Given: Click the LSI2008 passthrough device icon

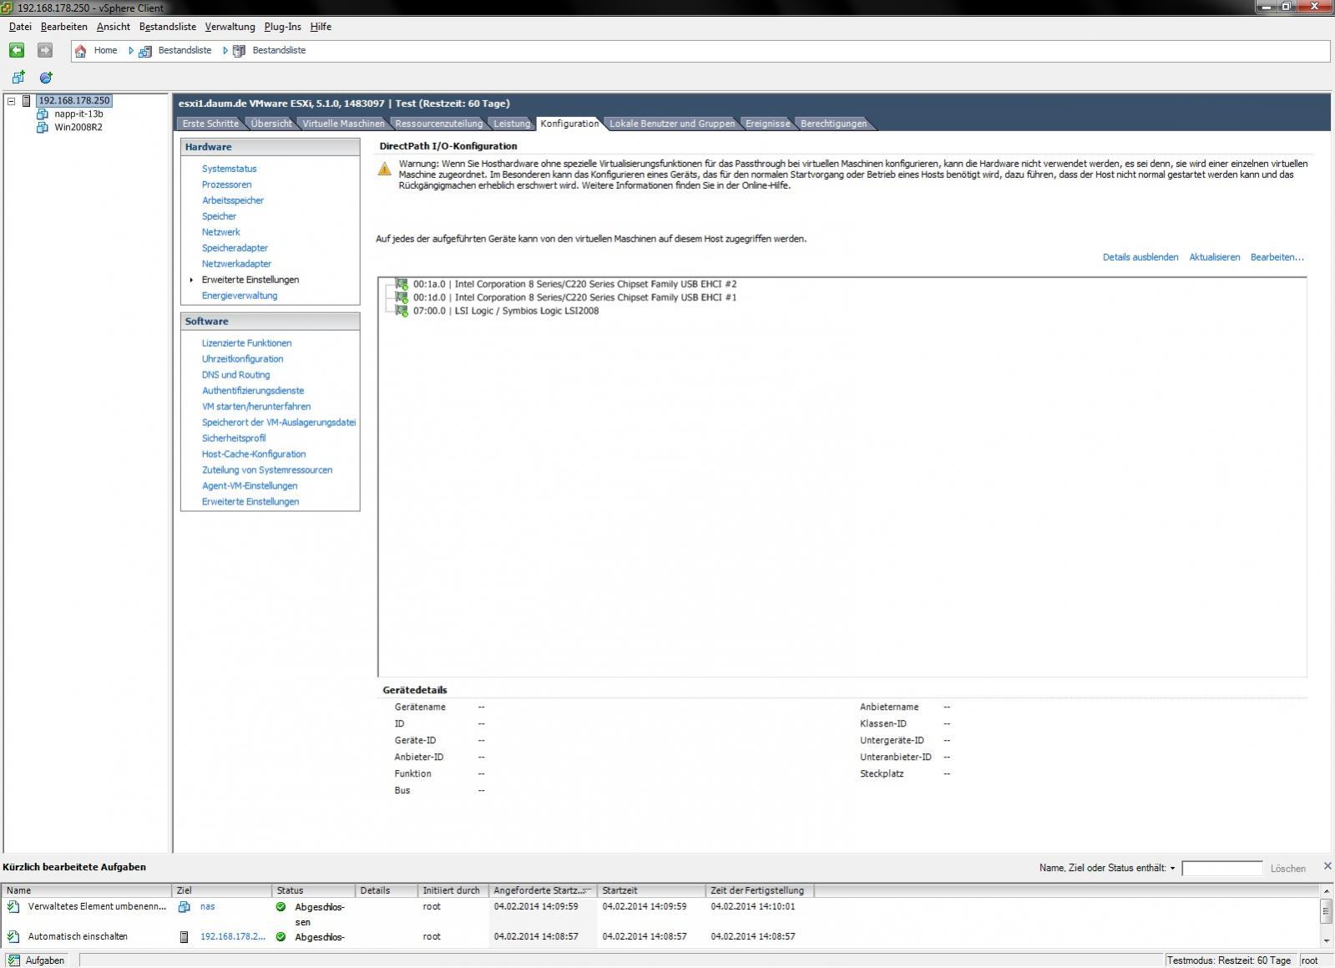Looking at the screenshot, I should [x=402, y=311].
